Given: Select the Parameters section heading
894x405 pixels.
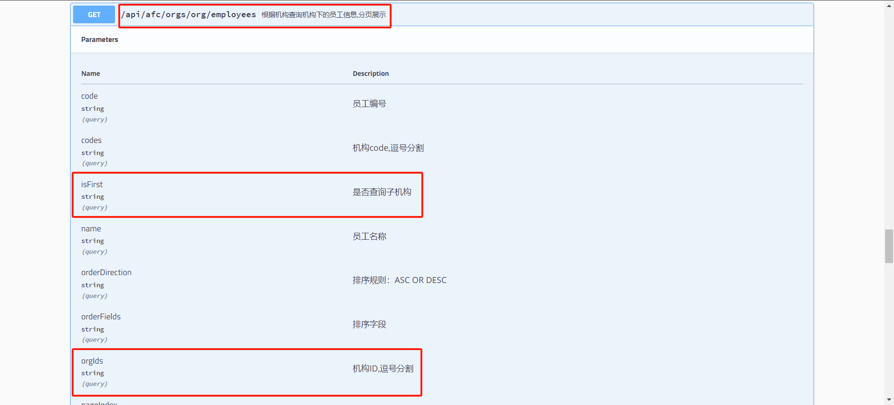Looking at the screenshot, I should [x=100, y=40].
